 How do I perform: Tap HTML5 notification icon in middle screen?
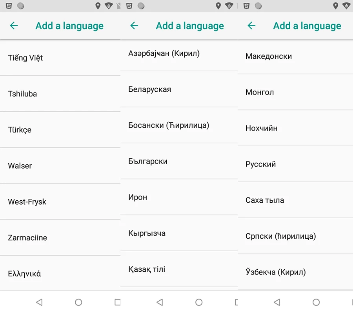coord(129,6)
